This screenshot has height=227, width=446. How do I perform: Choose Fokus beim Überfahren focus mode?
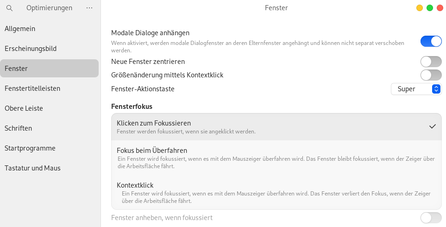[x=276, y=158]
